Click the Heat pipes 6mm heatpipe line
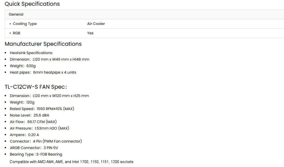This screenshot has height=167, width=284. point(43,72)
